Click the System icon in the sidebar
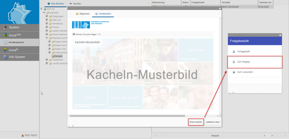 4,27
